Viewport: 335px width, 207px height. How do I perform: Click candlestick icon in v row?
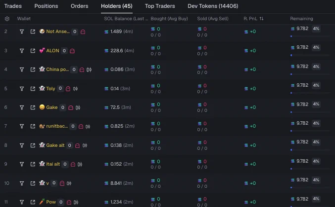point(69,183)
